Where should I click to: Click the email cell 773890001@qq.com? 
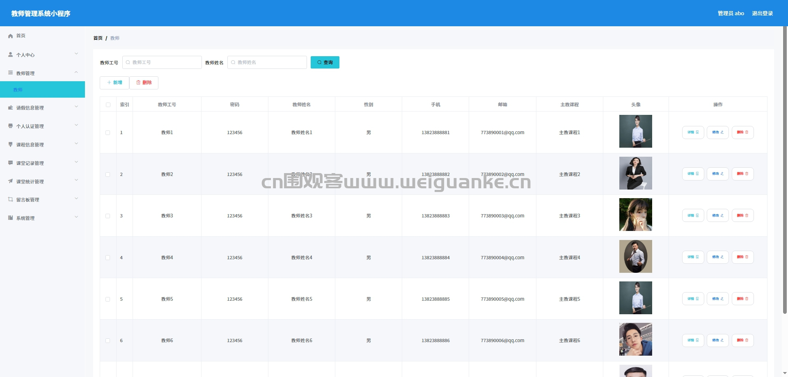(502, 133)
